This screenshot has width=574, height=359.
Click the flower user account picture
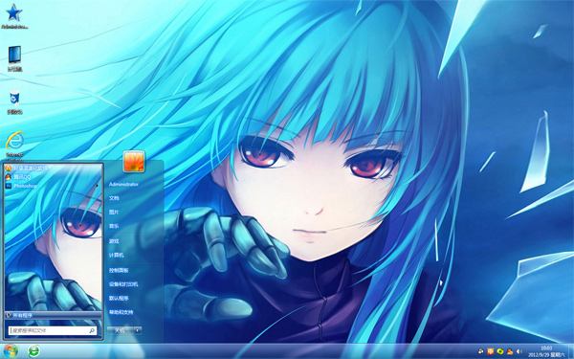[x=134, y=162]
